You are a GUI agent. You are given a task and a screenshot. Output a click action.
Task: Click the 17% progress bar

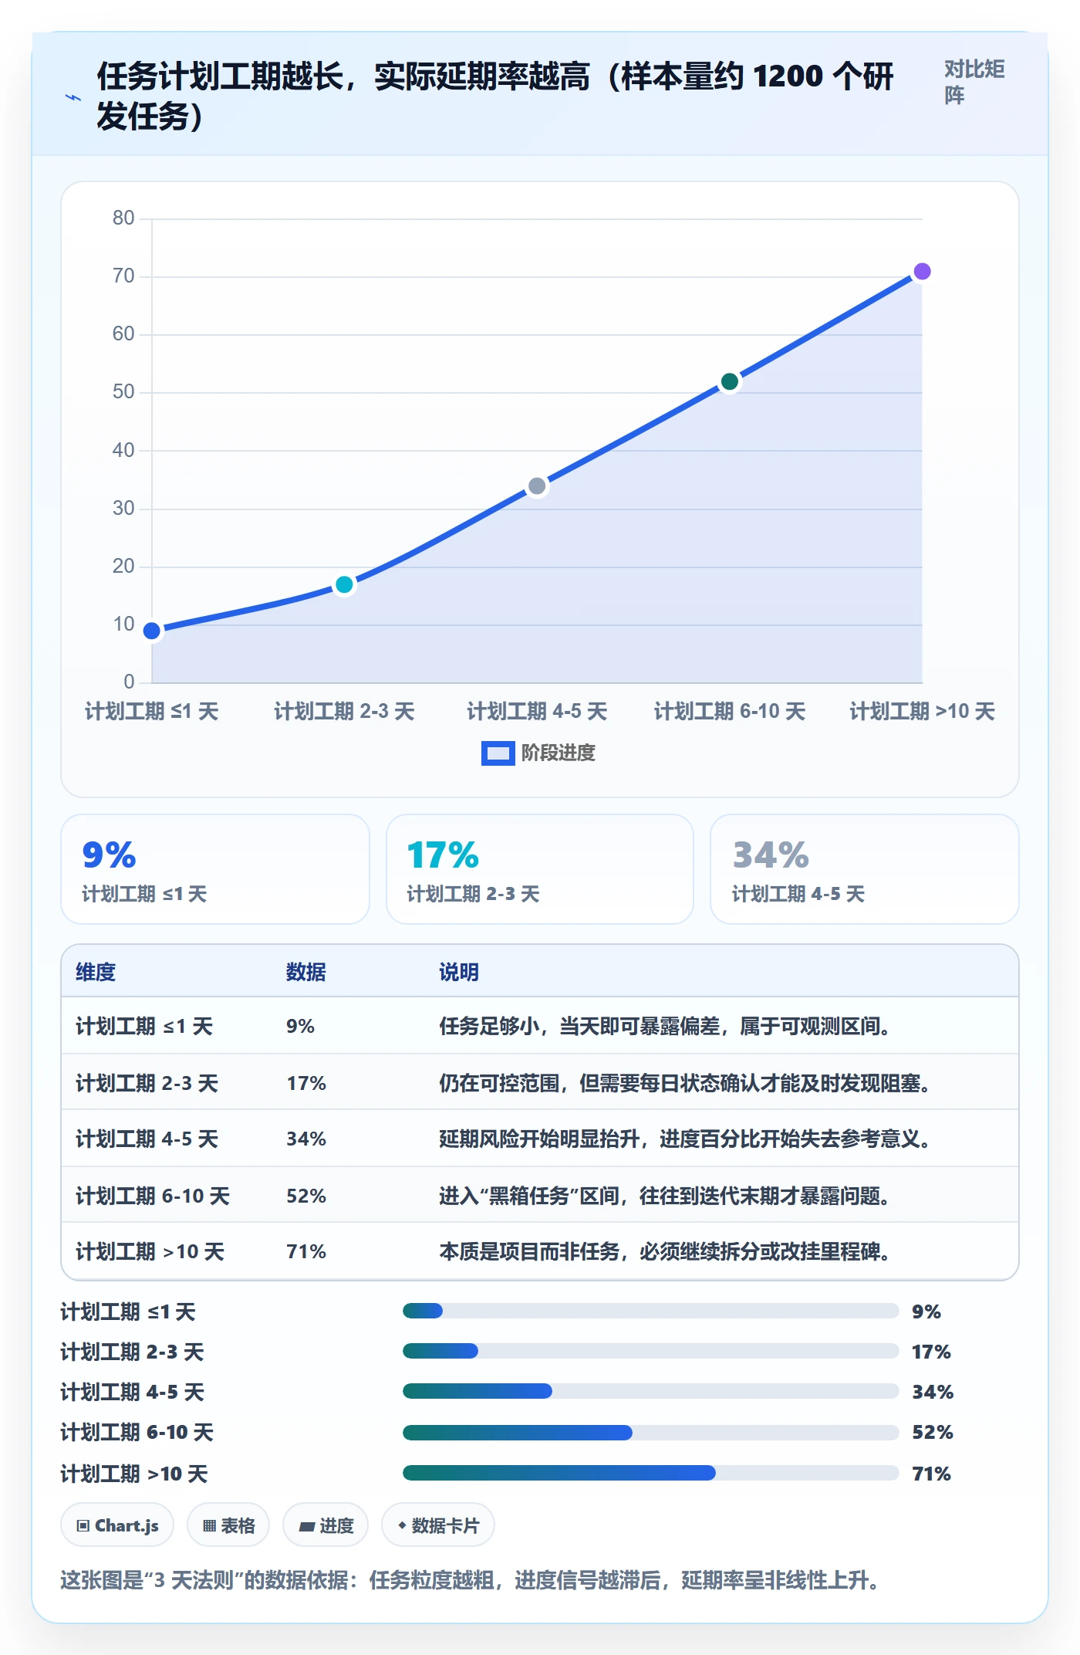coord(650,1351)
